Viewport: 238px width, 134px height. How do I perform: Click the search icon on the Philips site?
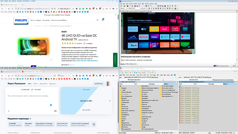[98, 20]
